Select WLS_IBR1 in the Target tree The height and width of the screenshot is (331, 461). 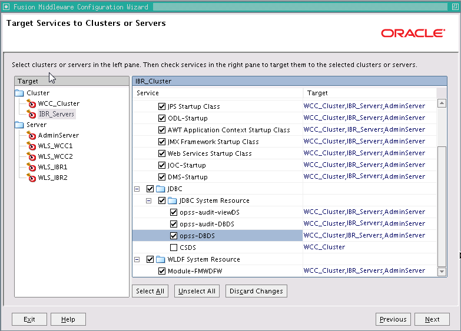coord(52,167)
